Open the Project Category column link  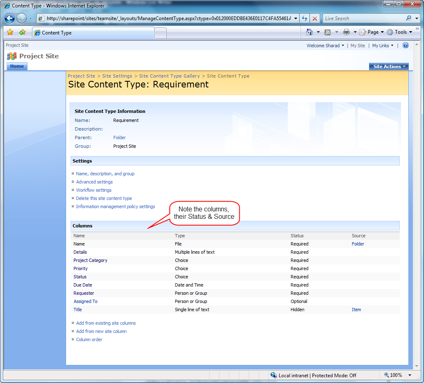tap(90, 260)
